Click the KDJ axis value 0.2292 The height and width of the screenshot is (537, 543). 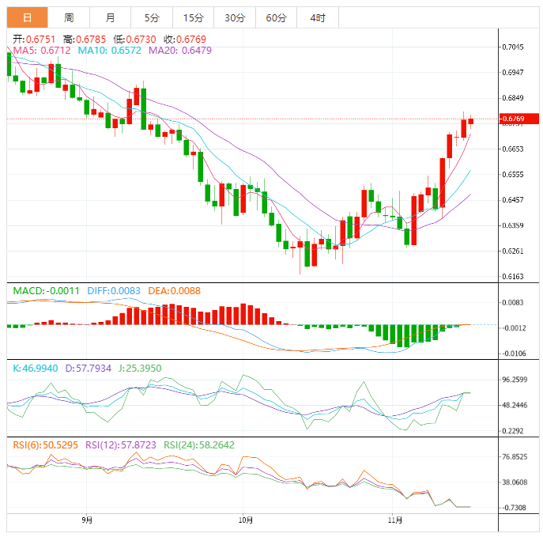point(513,431)
